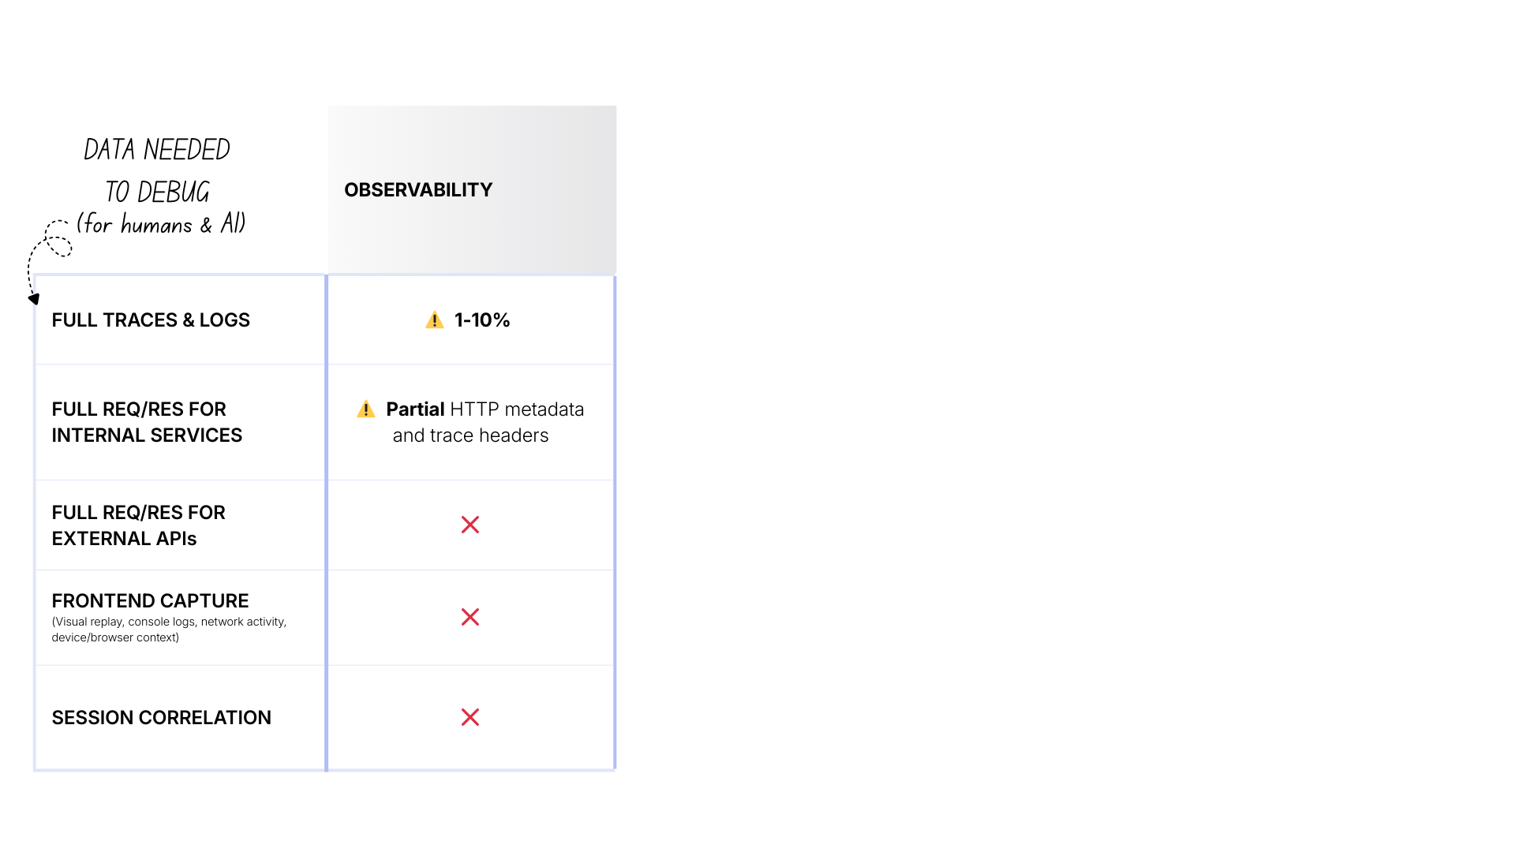Select the OBSERVABILITY column header
The width and height of the screenshot is (1515, 852).
pyautogui.click(x=418, y=190)
